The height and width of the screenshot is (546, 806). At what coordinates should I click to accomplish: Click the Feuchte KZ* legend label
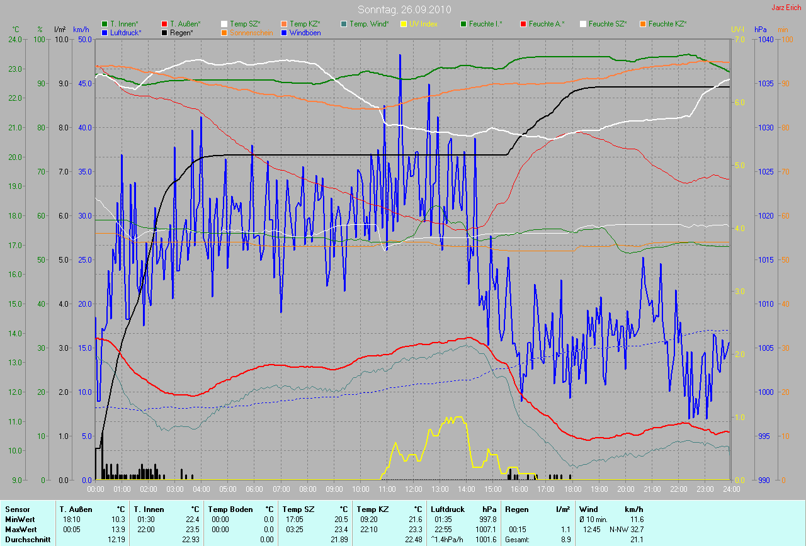pyautogui.click(x=667, y=24)
